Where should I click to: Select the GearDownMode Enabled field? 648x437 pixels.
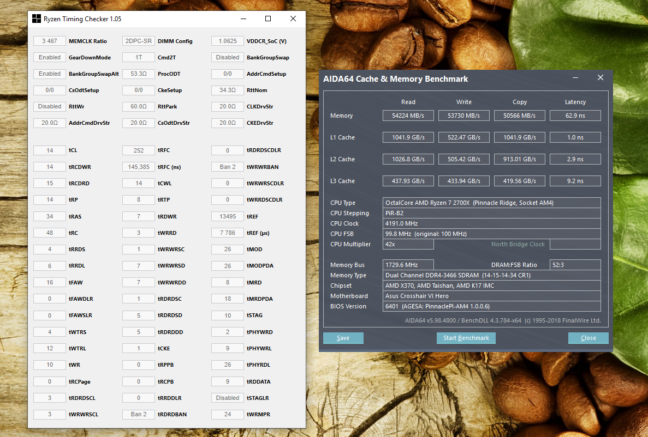pyautogui.click(x=50, y=57)
